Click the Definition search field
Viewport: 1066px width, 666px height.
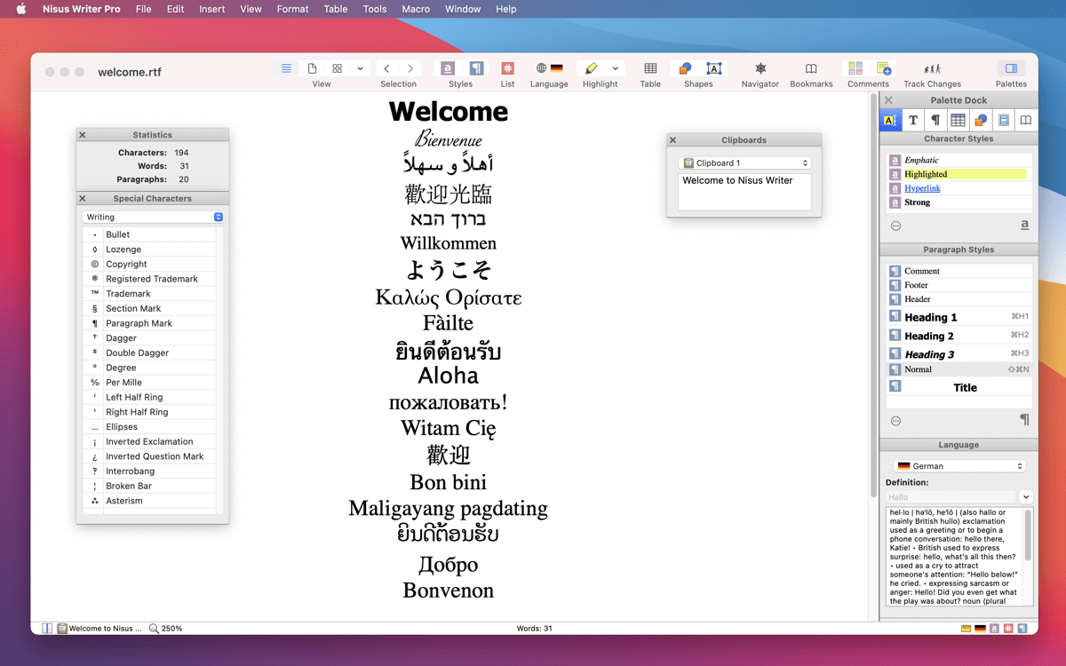coord(951,497)
